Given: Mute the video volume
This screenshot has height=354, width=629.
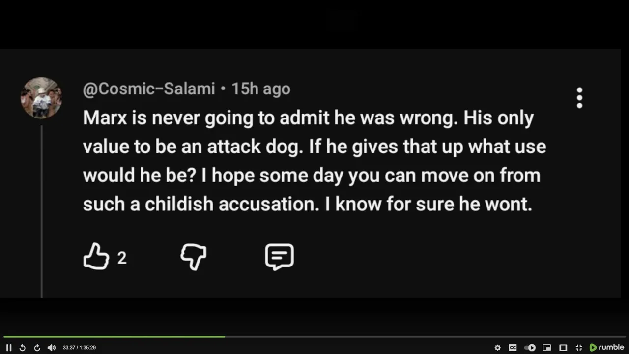Looking at the screenshot, I should (52, 348).
